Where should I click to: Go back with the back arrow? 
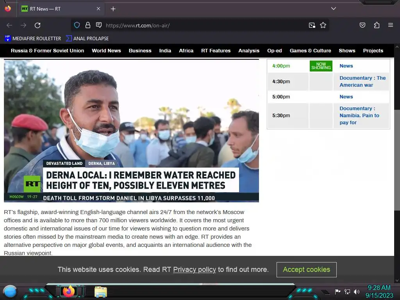[9, 25]
